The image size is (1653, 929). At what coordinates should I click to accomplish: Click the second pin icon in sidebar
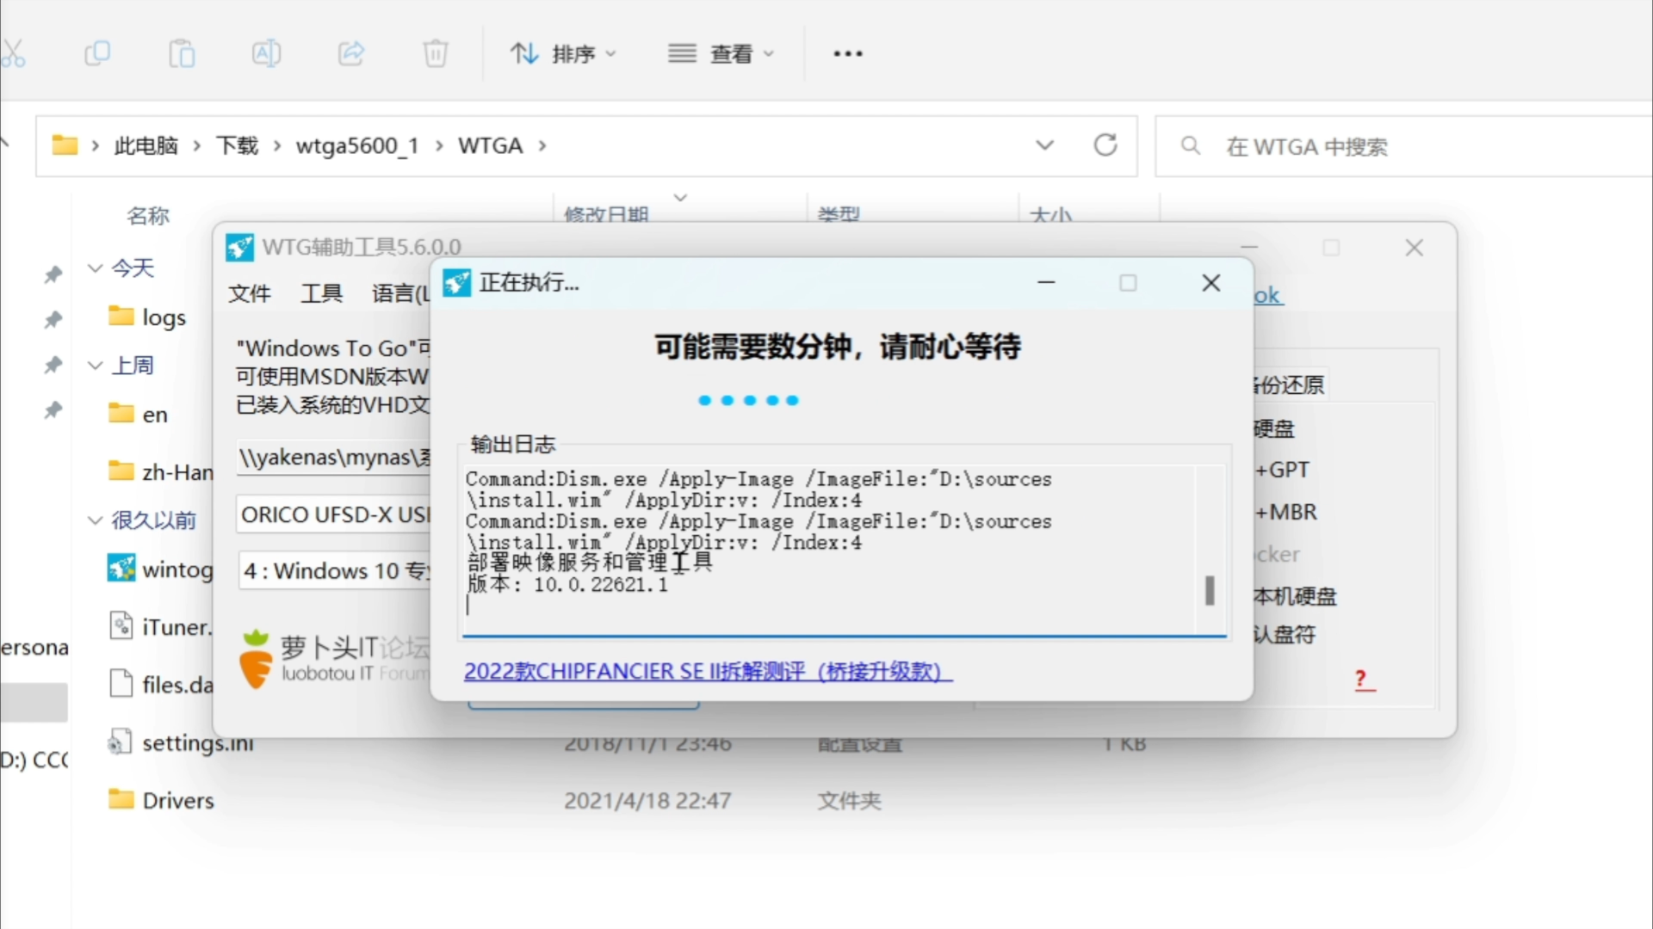click(x=53, y=320)
